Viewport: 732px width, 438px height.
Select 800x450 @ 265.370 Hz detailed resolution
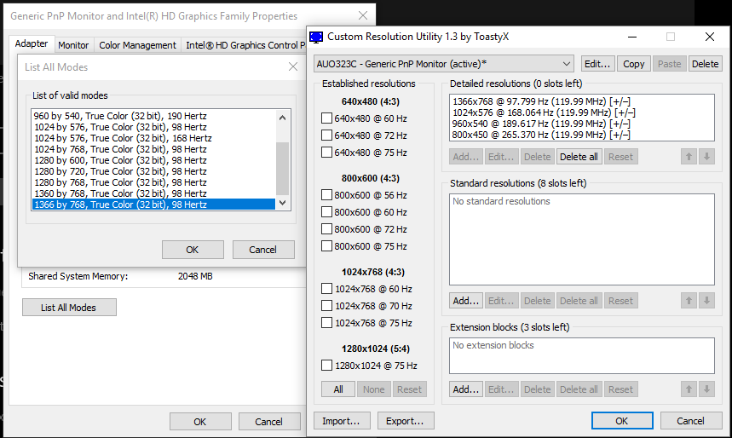(541, 135)
